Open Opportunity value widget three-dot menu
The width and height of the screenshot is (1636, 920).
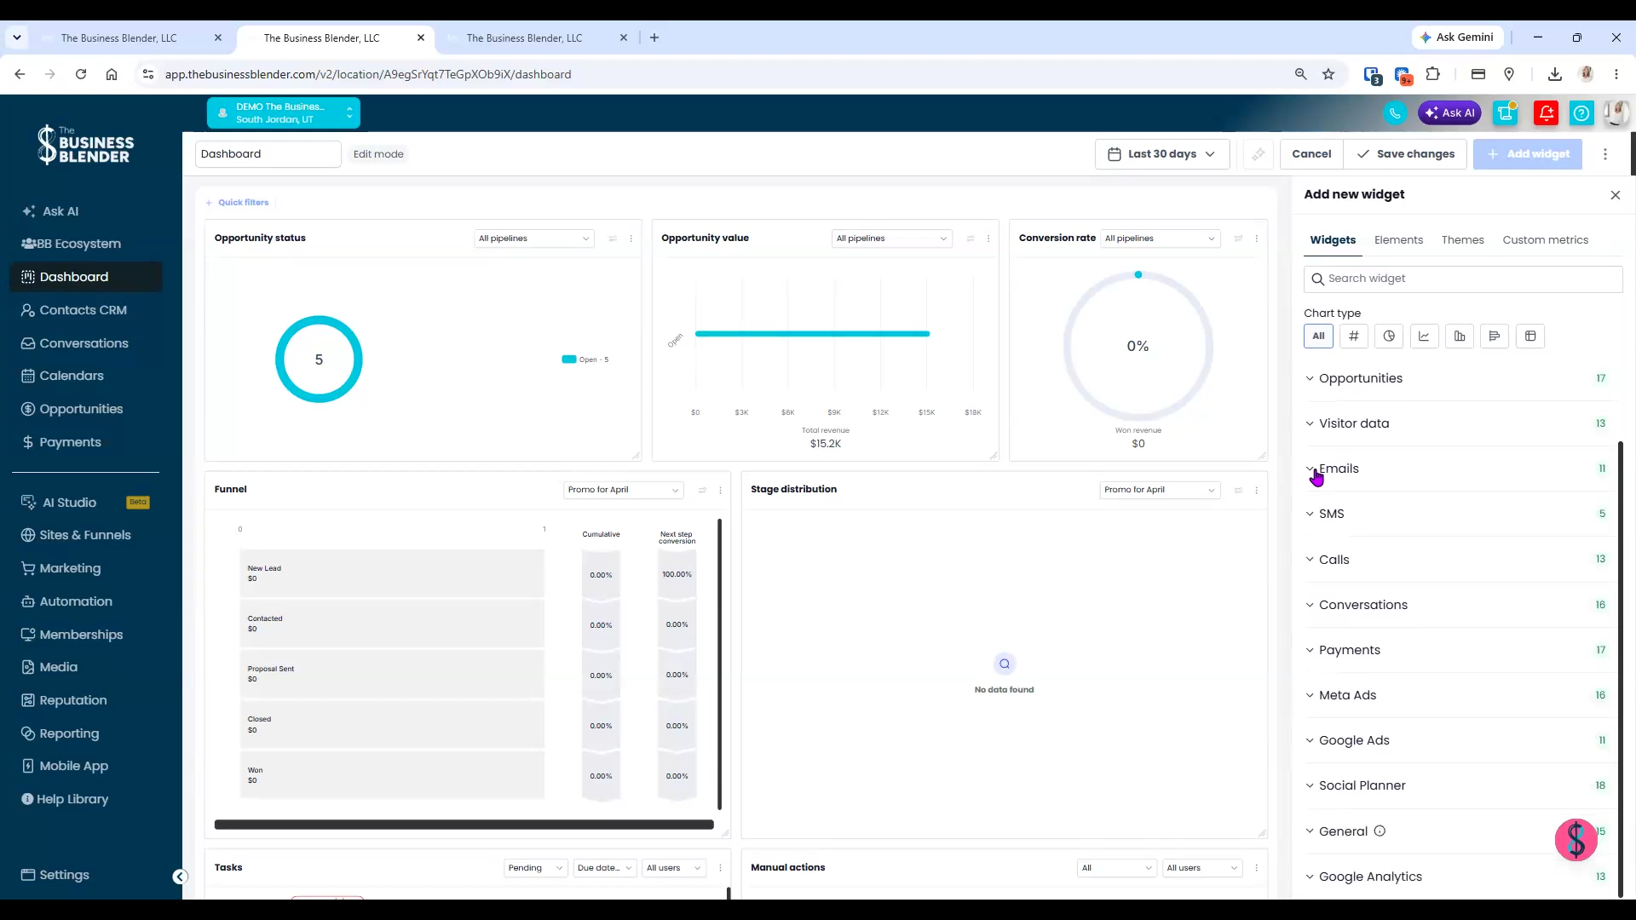pyautogui.click(x=988, y=239)
